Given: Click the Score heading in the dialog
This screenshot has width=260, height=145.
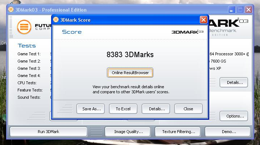Looking at the screenshot, I should tap(72, 32).
